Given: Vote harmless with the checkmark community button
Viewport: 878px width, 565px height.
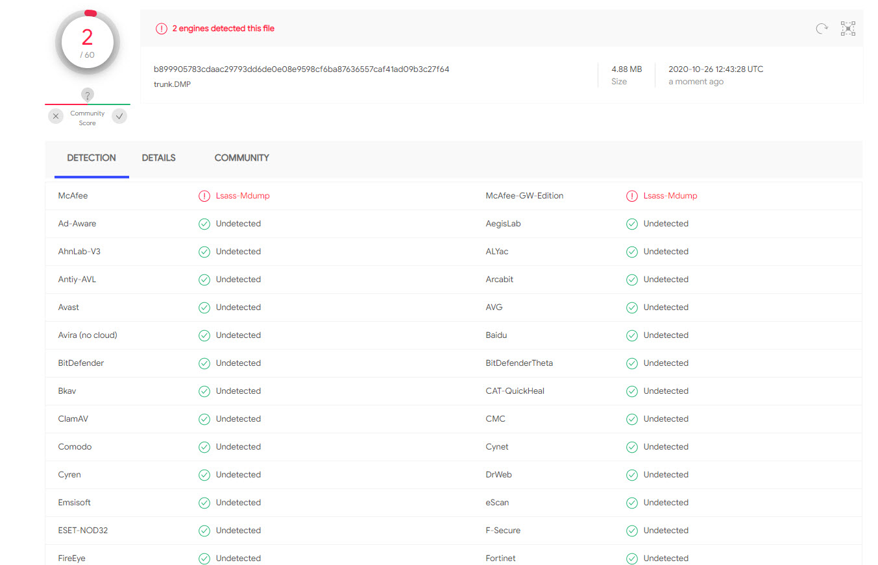Looking at the screenshot, I should point(119,116).
